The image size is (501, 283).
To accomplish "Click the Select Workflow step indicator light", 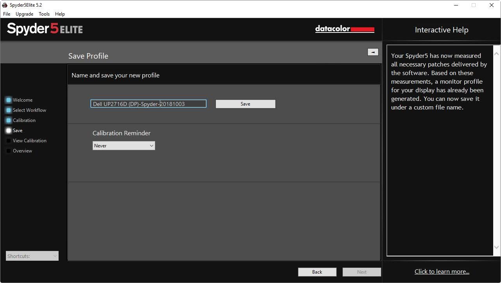I will (9, 110).
